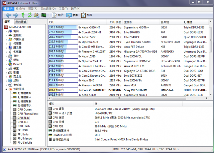The width and height of the screenshot is (214, 153).
Task: Click the 主機板 column header
Action: [x=141, y=22]
